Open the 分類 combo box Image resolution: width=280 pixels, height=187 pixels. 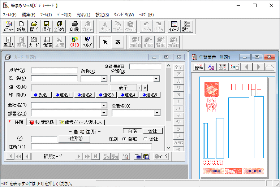(x=156, y=79)
